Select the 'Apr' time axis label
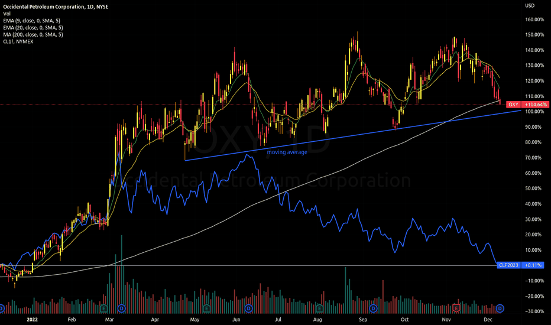This screenshot has width=551, height=325. tap(155, 319)
